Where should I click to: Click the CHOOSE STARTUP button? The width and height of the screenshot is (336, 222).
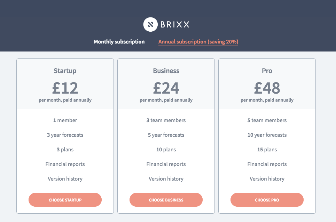(65, 200)
